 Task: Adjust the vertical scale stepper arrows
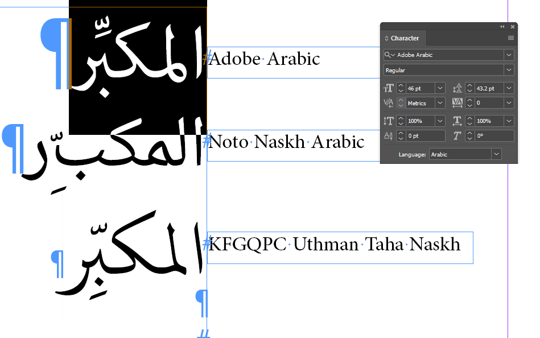point(401,121)
